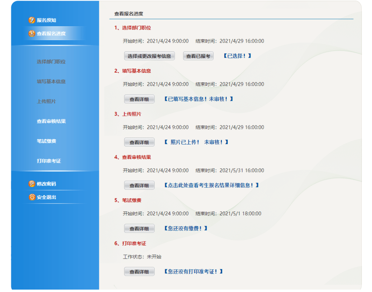This screenshot has height=292, width=372.
Task: Click heading 2、填写基本信息
Action: tap(133, 71)
